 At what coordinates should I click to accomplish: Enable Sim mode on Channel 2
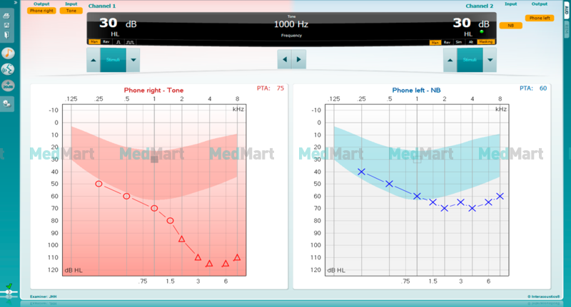pos(459,42)
